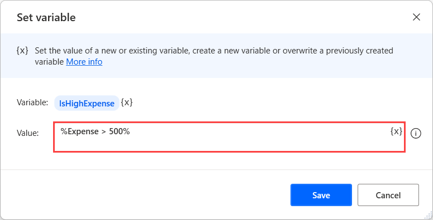Open variable selector inside Value field

[396, 131]
